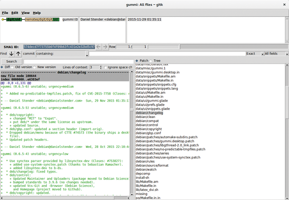
Task: Click the diff pane vertical scrollbar
Action: [131, 133]
